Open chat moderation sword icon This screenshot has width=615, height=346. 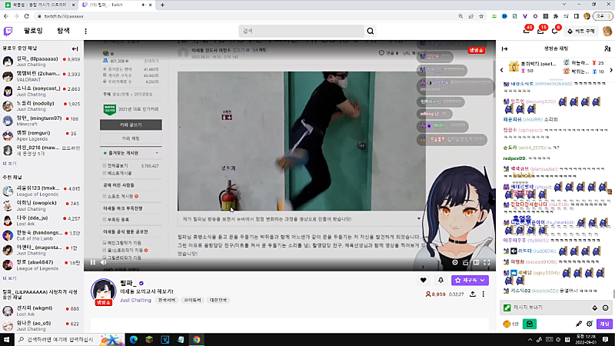click(x=579, y=324)
